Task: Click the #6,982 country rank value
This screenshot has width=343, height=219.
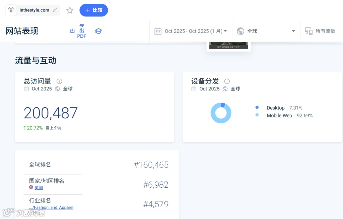Action: (156, 185)
